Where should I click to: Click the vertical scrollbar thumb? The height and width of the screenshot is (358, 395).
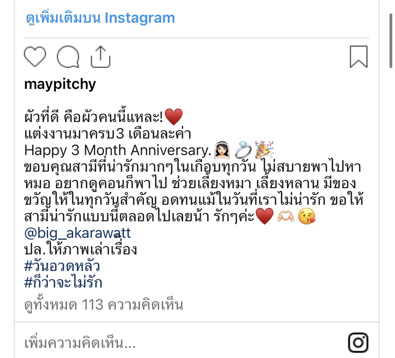pyautogui.click(x=391, y=40)
